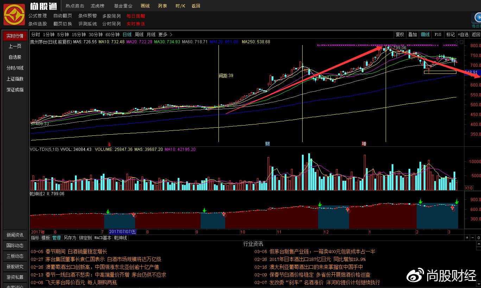
Task: Switch to 5分钟 period
Action: tap(63, 34)
